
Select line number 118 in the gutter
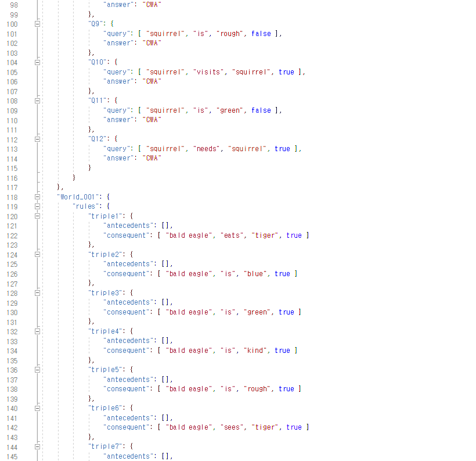click(x=12, y=196)
